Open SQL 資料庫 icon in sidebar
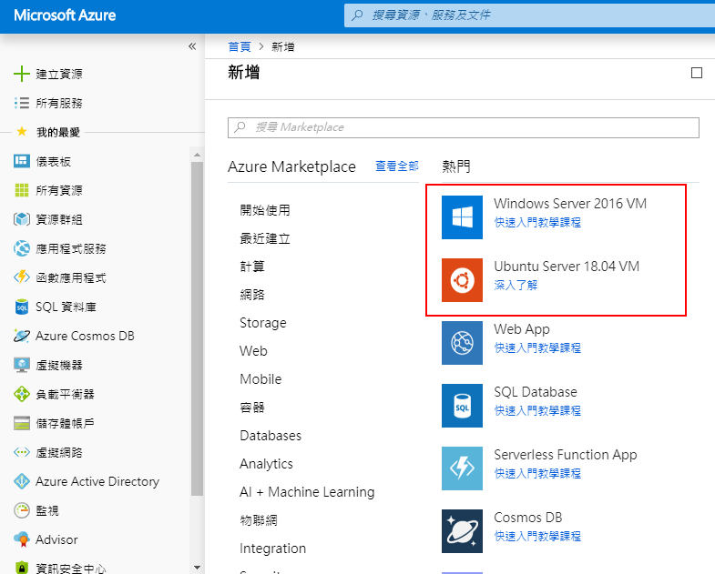Image resolution: width=715 pixels, height=574 pixels. coord(22,307)
